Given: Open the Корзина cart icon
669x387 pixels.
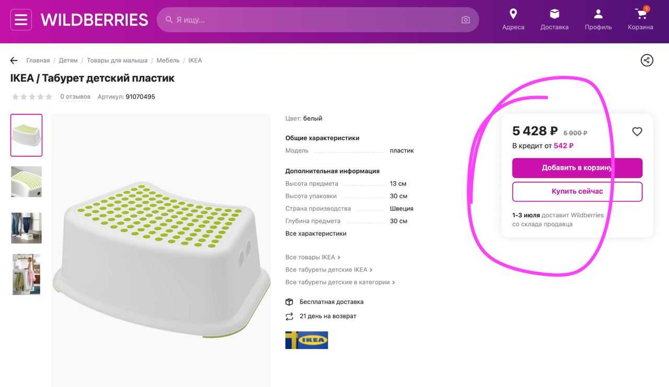Looking at the screenshot, I should point(641,14).
